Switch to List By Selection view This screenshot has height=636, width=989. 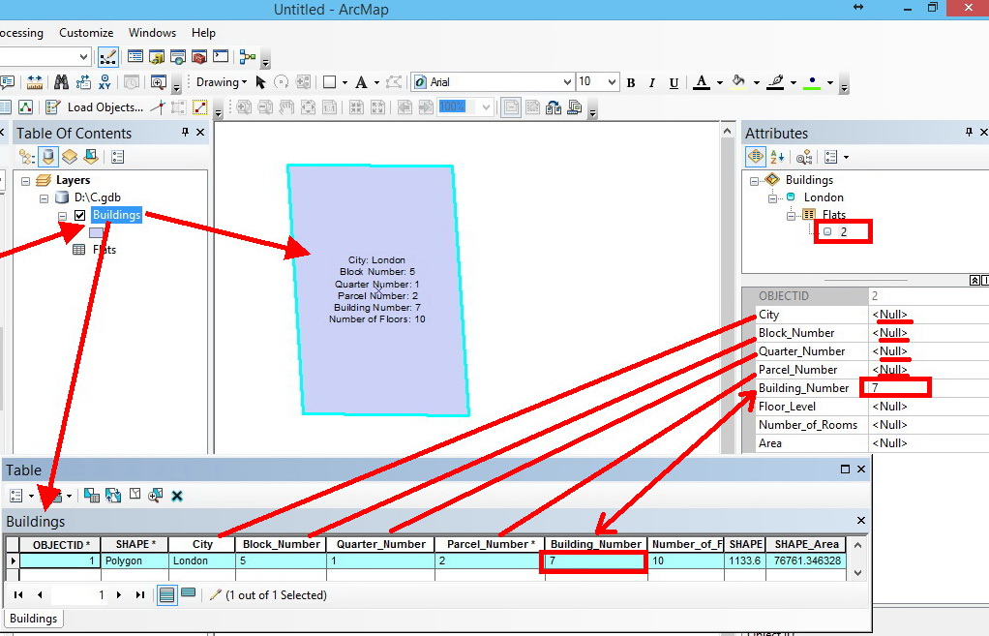tap(91, 157)
